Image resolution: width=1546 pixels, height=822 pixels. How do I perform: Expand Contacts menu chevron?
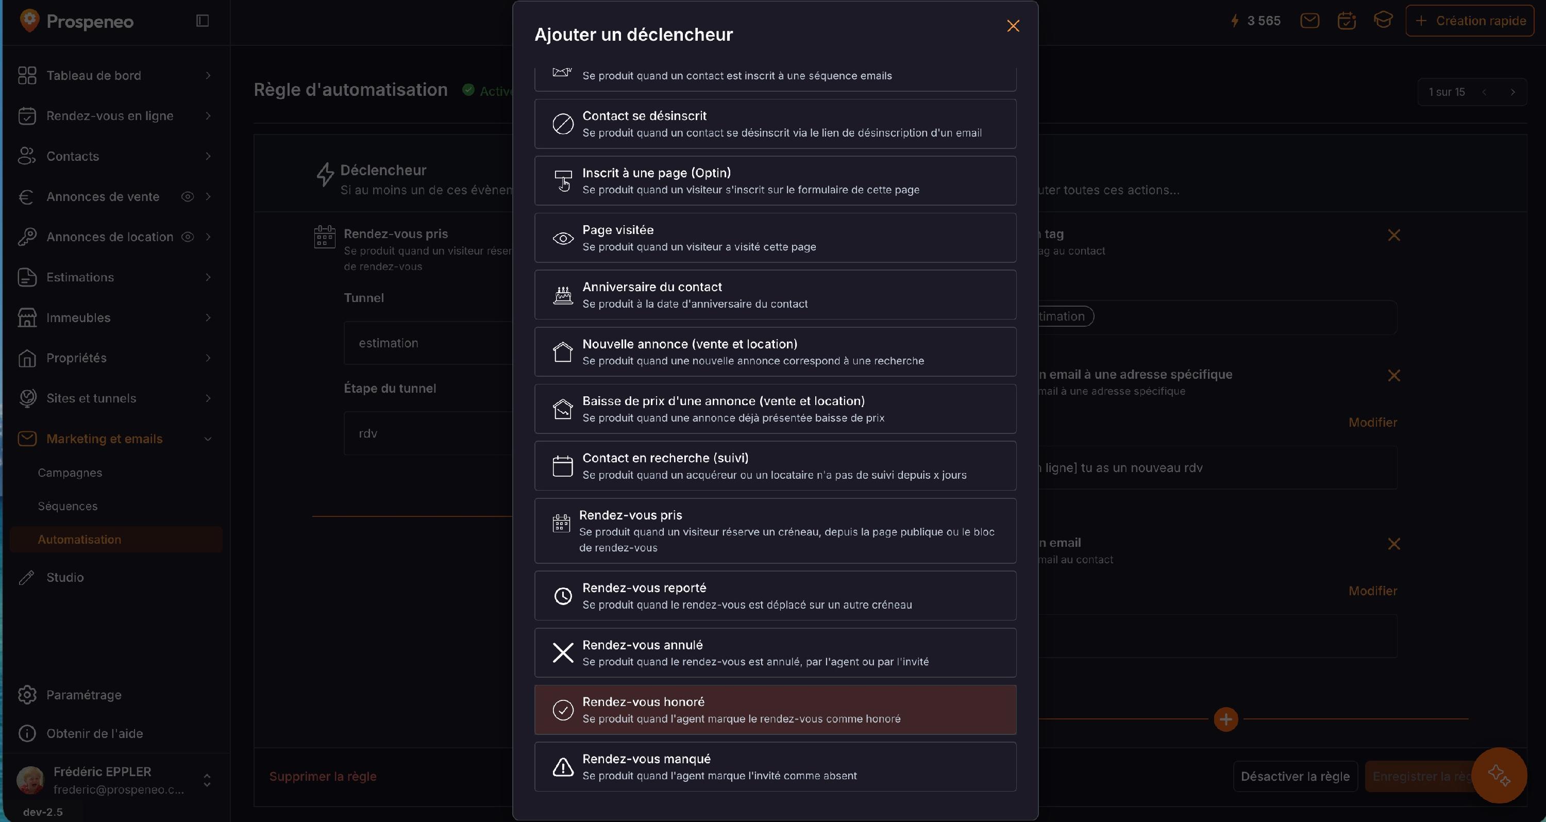tap(208, 156)
